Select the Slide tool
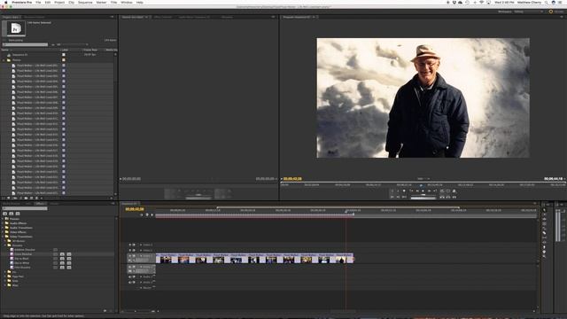 point(544,242)
